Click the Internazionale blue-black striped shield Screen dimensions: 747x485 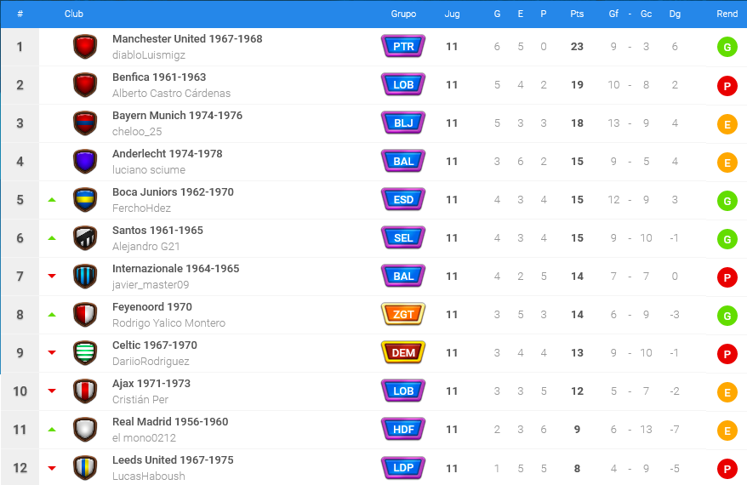(x=85, y=277)
